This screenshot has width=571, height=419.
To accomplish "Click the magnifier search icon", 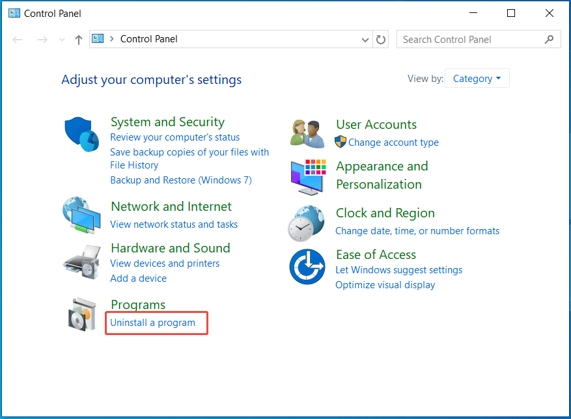I will click(x=549, y=39).
